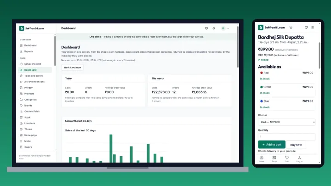Open the user avatar dropdown
Viewport: 331px width, 186px height.
click(x=225, y=28)
